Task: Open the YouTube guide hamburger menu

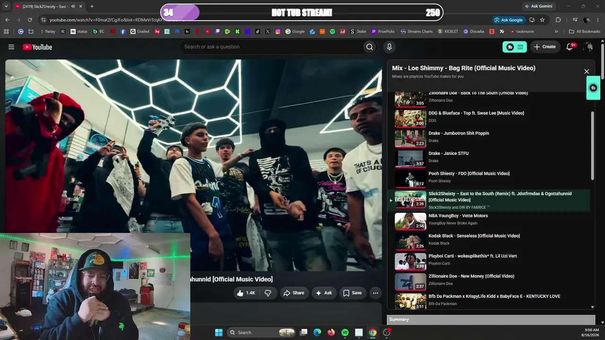Action: [x=11, y=47]
